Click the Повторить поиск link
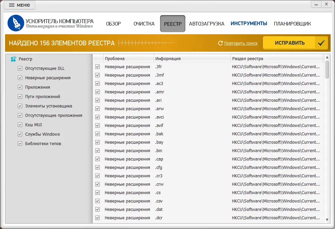 241,43
